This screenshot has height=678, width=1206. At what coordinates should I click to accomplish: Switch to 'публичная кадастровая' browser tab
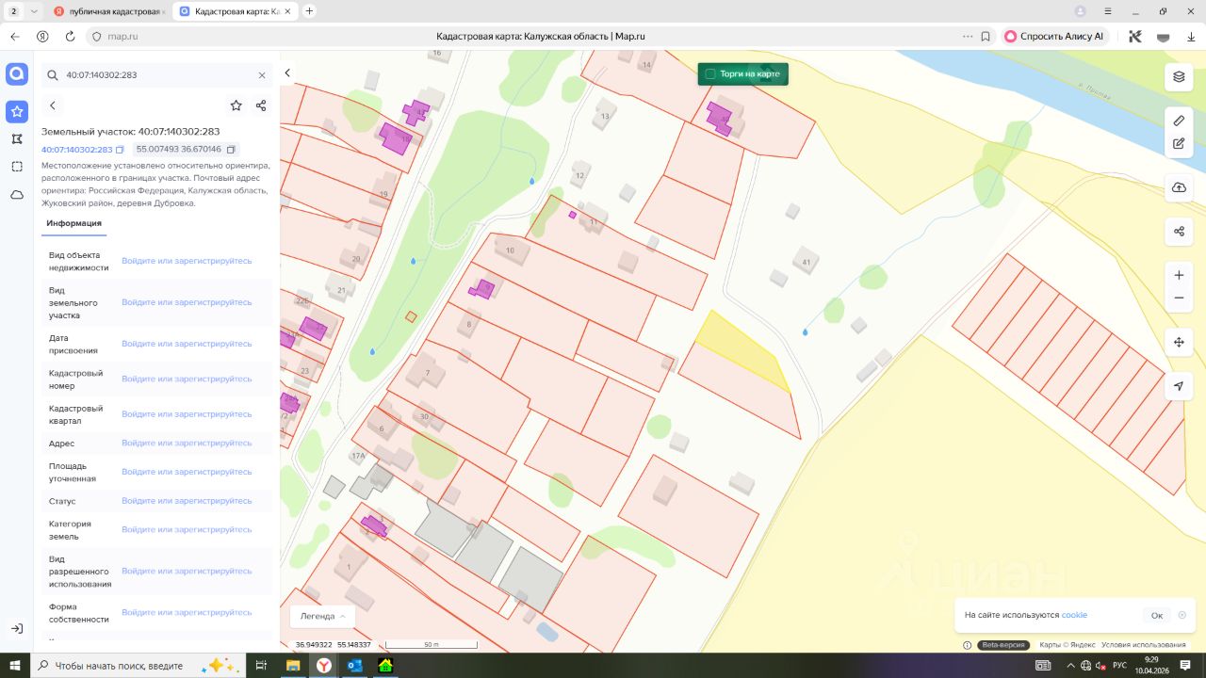(x=109, y=11)
